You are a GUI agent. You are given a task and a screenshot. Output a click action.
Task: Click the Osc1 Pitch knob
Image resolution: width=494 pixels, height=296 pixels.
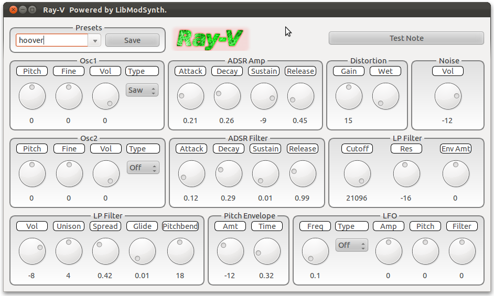[x=32, y=96]
